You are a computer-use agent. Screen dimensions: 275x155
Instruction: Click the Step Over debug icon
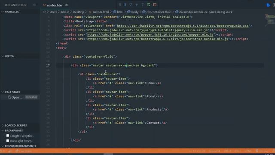click(131, 5)
